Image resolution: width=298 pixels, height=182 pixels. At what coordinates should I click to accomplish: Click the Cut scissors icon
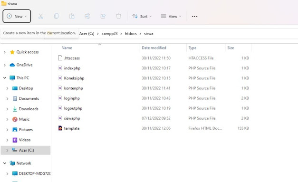pos(41,16)
